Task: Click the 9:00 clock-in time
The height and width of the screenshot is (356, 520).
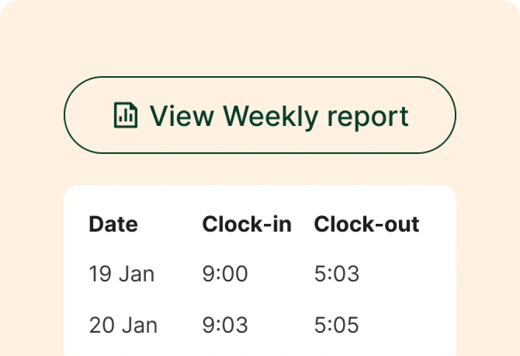Action: (x=225, y=274)
